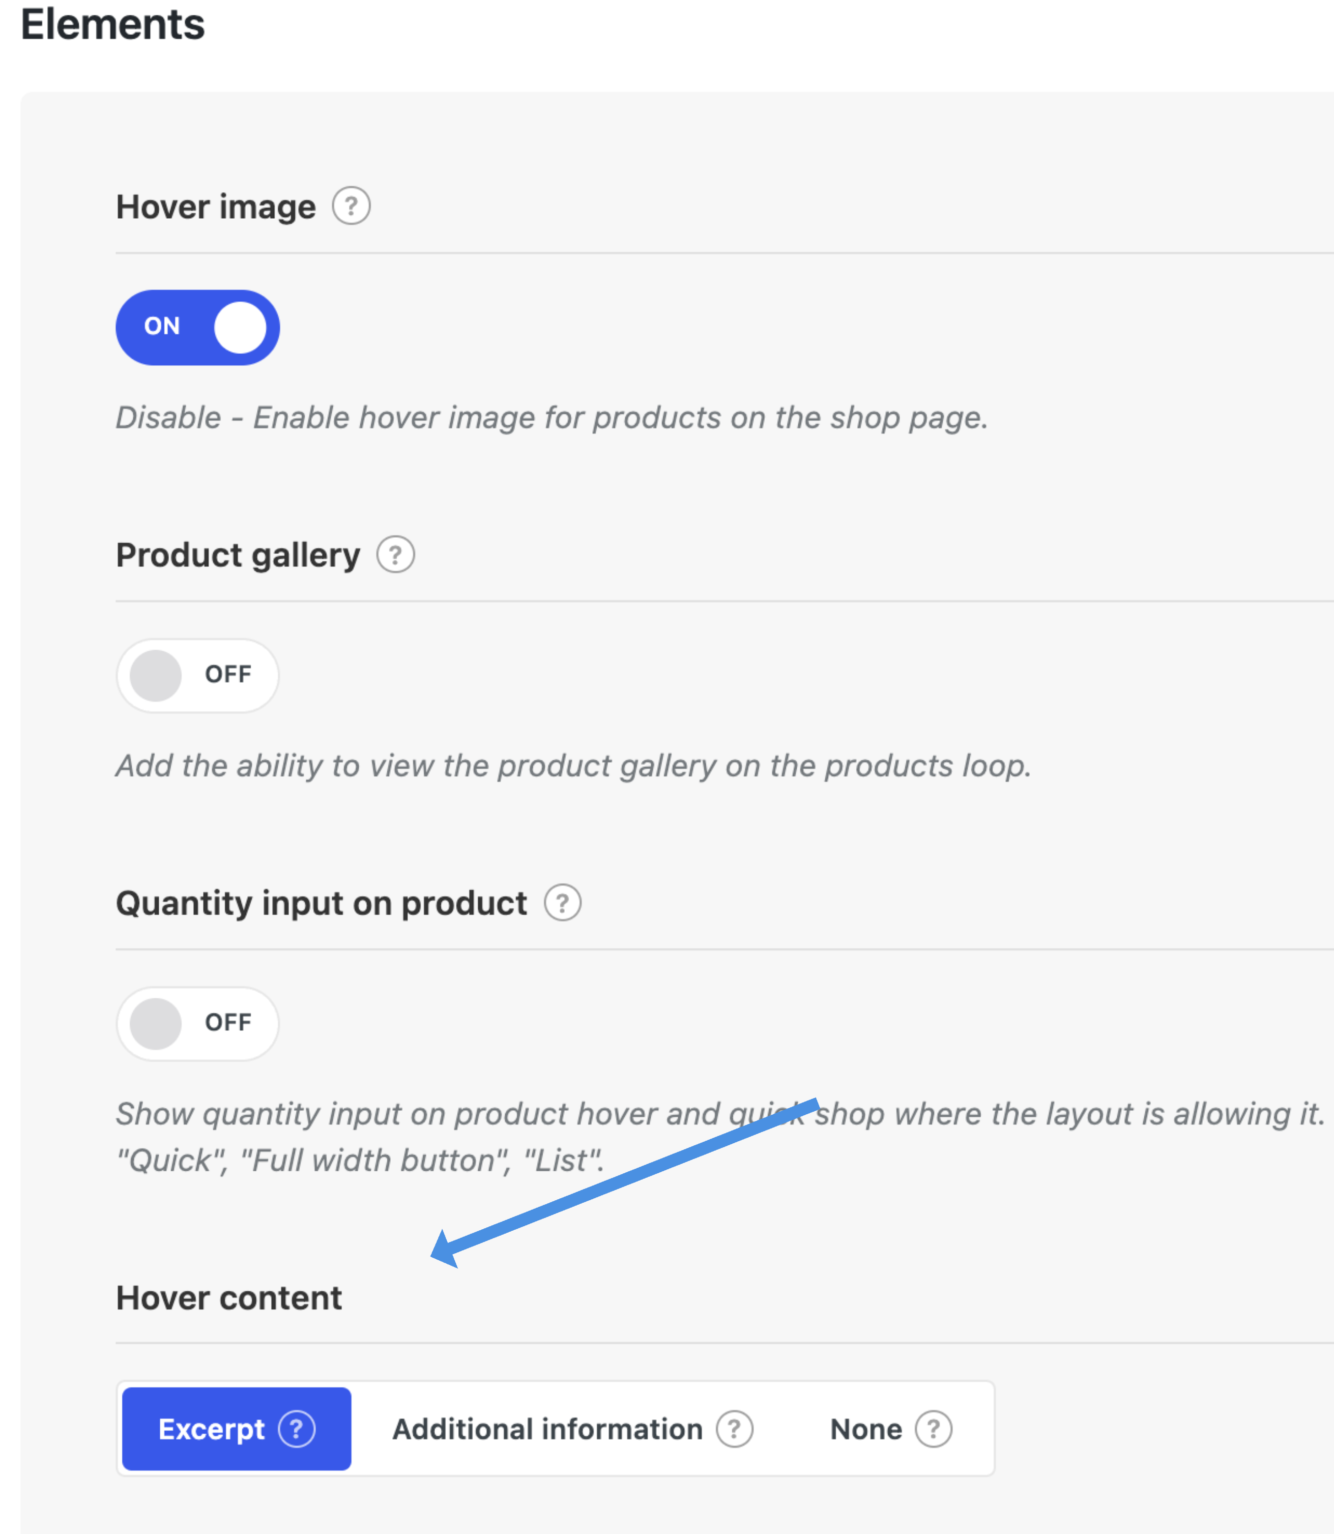Select Excerpt as hover content
The image size is (1334, 1534).
[x=236, y=1428]
